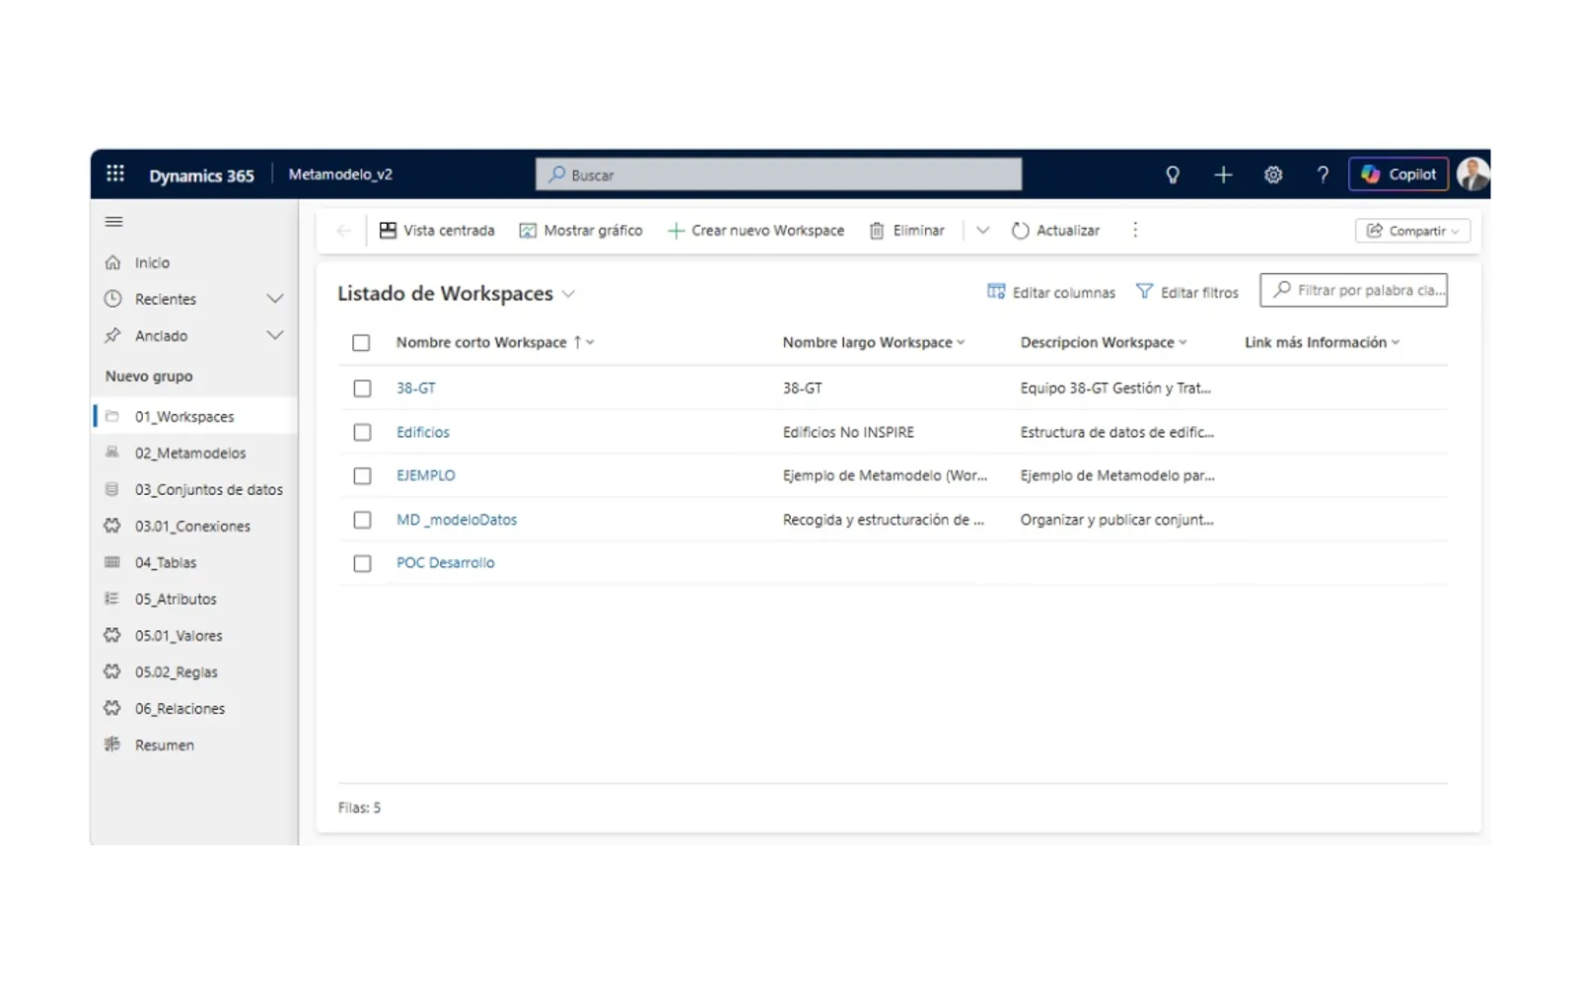This screenshot has width=1578, height=986.
Task: Click the Buscar search field
Action: (778, 175)
